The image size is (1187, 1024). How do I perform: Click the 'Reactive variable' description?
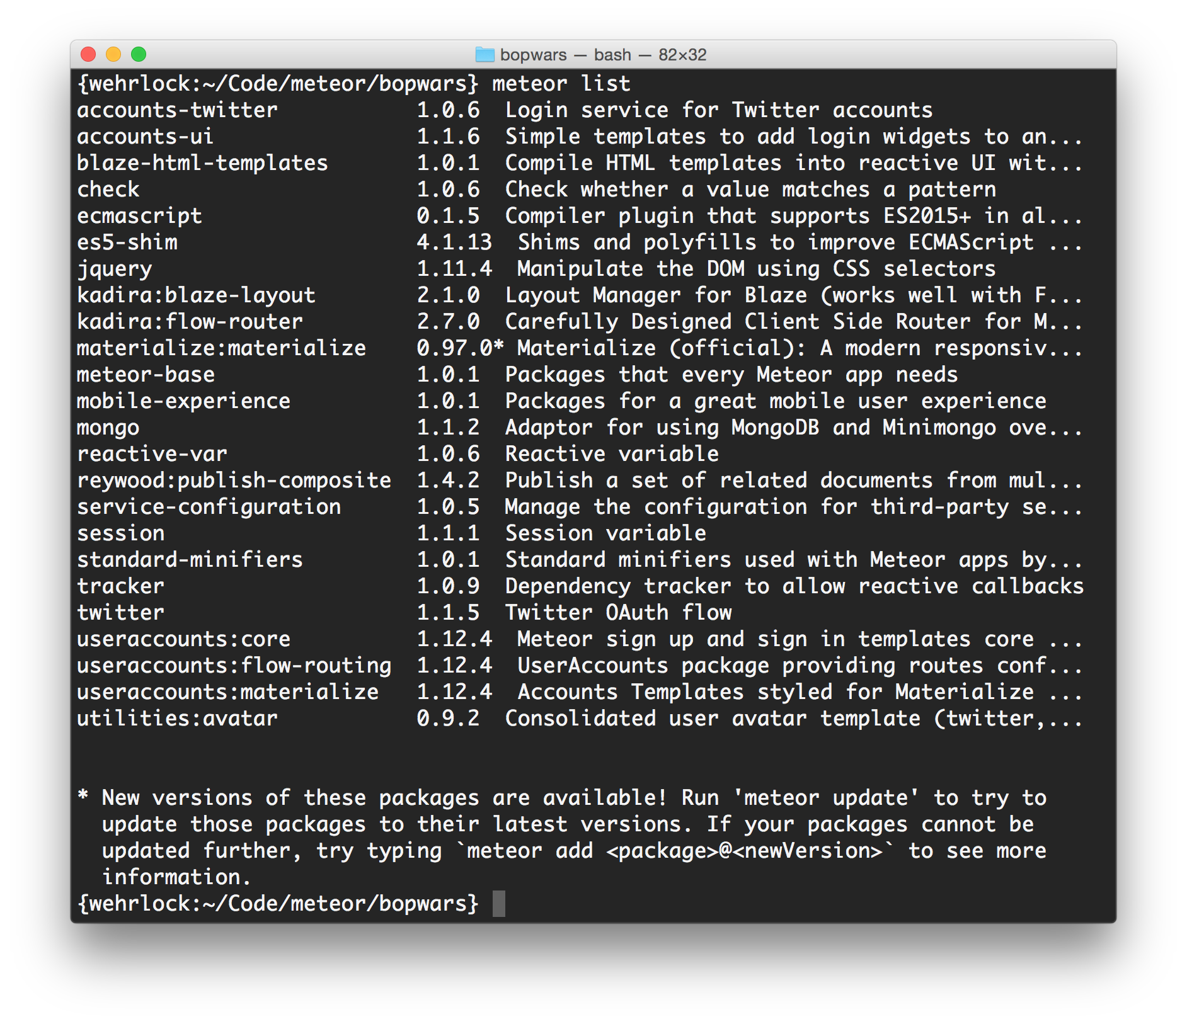tap(612, 454)
